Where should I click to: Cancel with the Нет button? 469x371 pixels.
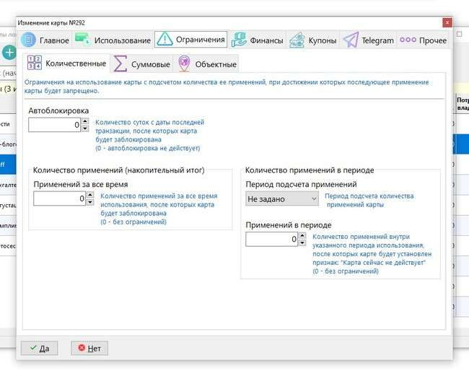(x=89, y=348)
